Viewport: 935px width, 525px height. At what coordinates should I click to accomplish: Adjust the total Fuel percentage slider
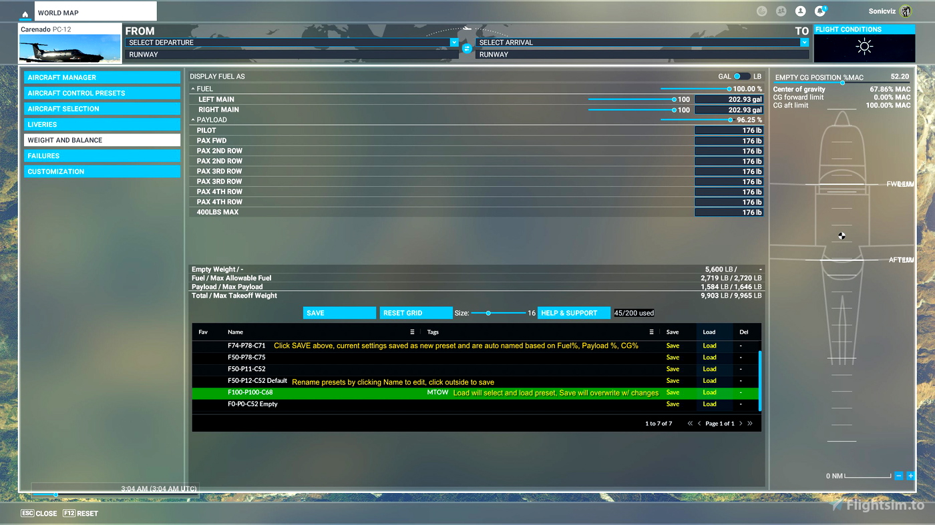695,89
